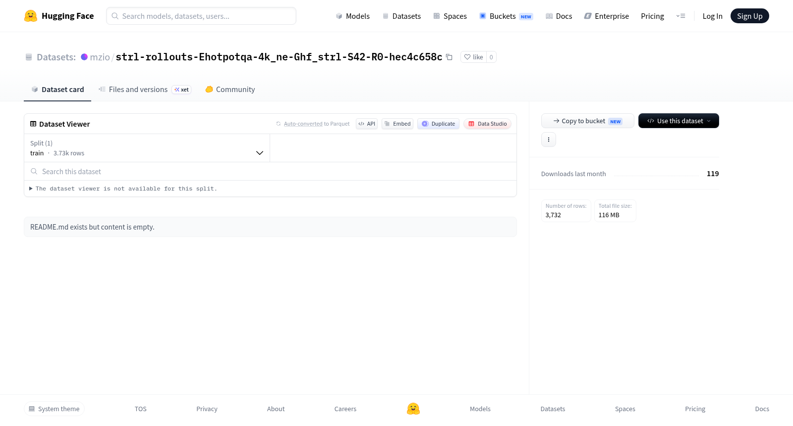The image size is (793, 426).
Task: Open Models footer link
Action: (480, 409)
